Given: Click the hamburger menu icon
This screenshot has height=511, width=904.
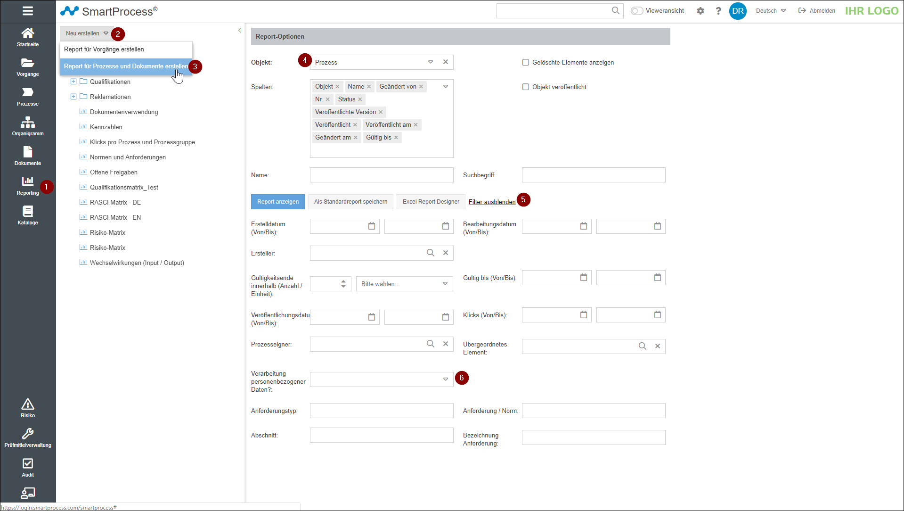Looking at the screenshot, I should pyautogui.click(x=27, y=11).
